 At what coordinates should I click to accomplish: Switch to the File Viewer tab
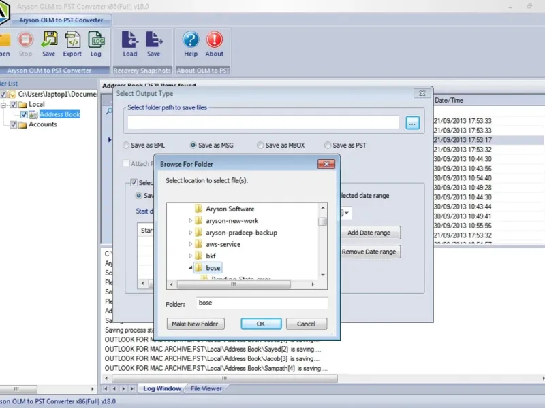(x=206, y=388)
